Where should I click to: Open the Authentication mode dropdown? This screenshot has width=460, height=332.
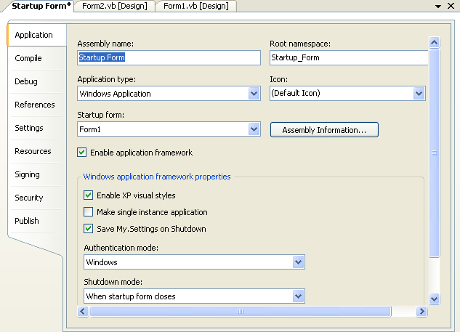point(298,262)
